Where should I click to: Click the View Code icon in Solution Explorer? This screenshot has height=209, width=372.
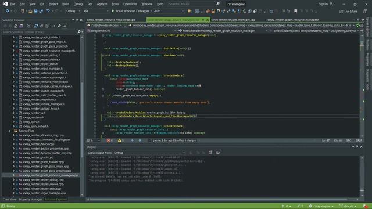click(54, 26)
